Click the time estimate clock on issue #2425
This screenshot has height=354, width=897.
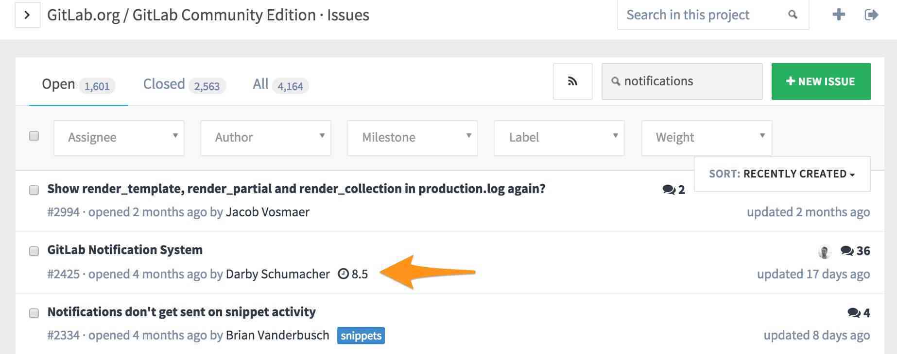[345, 274]
